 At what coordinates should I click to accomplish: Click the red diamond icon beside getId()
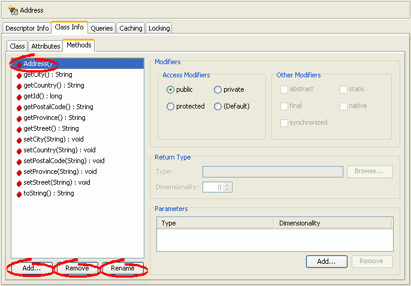[19, 97]
